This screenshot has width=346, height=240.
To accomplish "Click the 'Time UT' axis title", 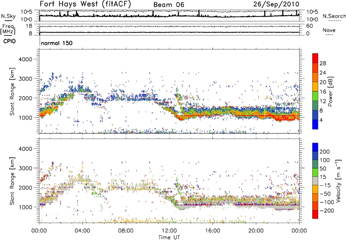I will point(169,237).
